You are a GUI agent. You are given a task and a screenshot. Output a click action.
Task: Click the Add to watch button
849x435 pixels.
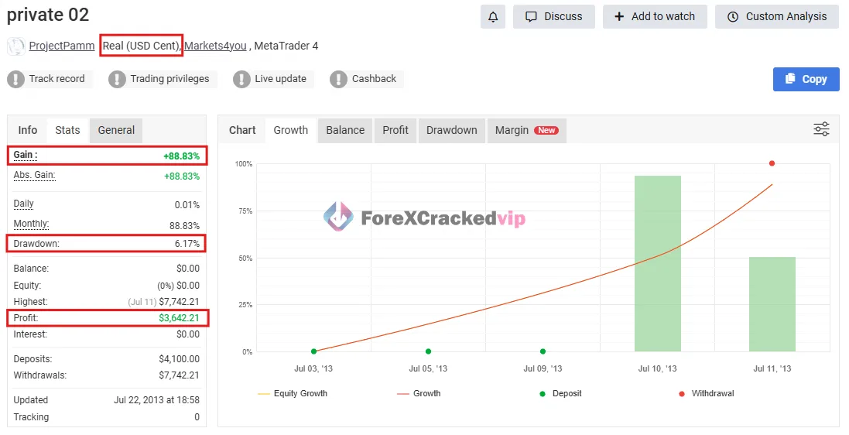[655, 16]
